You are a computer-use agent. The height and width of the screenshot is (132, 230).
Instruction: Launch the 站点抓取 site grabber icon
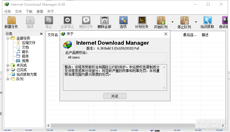[207, 20]
